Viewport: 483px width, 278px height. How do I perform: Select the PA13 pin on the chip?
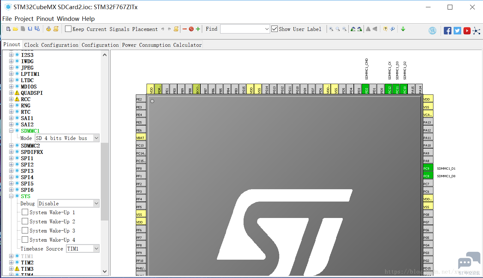point(428,122)
